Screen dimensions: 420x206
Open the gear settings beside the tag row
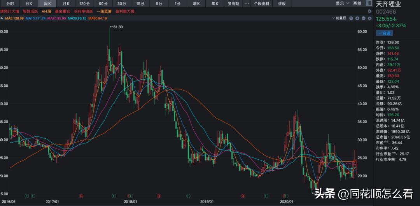[370, 11]
